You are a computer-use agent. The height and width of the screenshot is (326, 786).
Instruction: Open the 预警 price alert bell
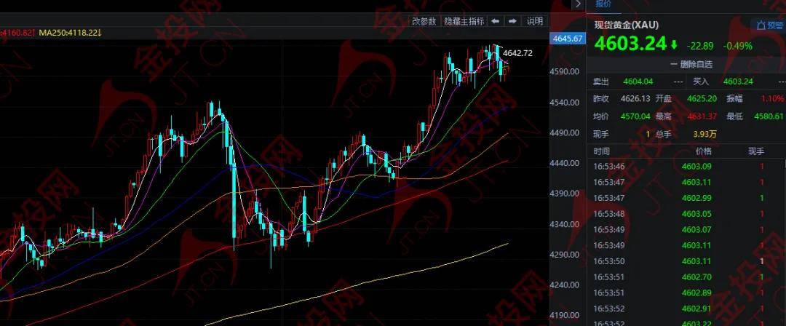coord(770,25)
